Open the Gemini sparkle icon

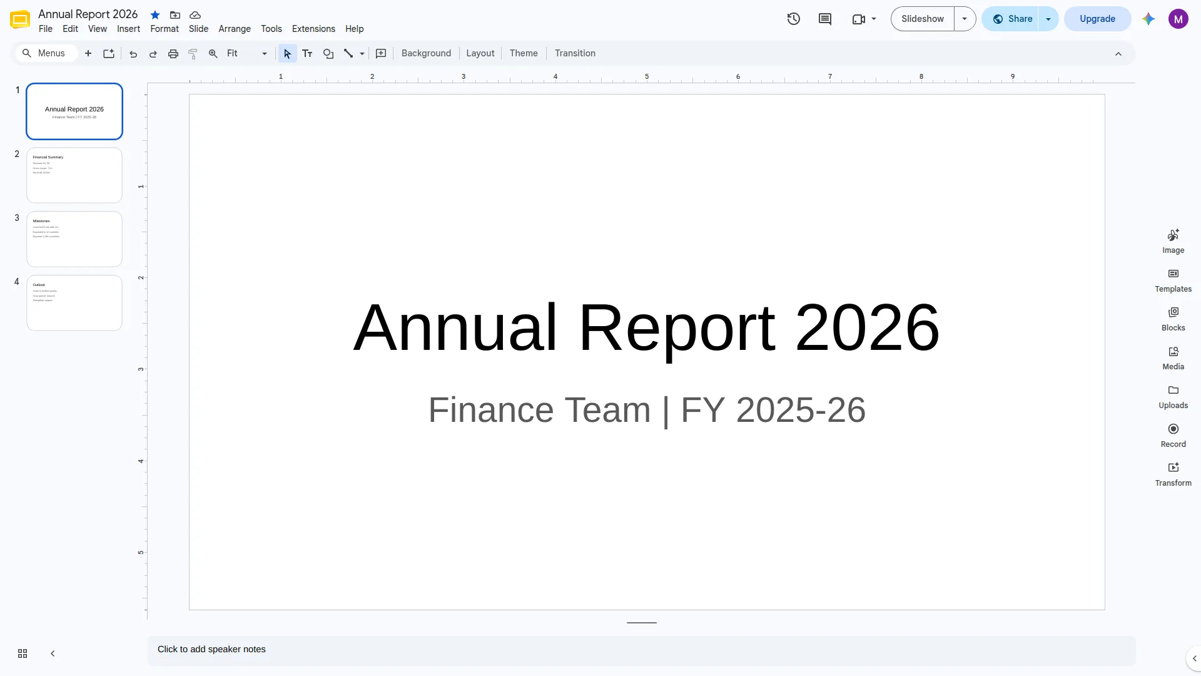pyautogui.click(x=1148, y=19)
